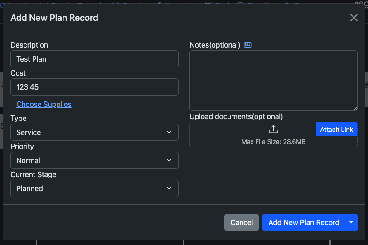Click the Upload documents(optional) label

pos(236,116)
